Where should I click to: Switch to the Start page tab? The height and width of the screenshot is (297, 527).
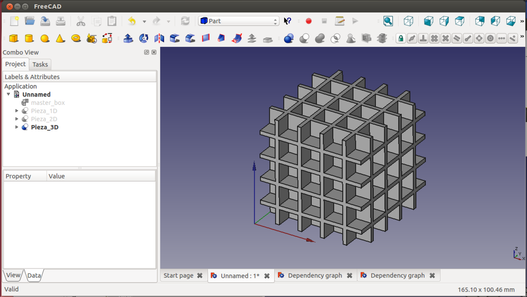(x=178, y=276)
